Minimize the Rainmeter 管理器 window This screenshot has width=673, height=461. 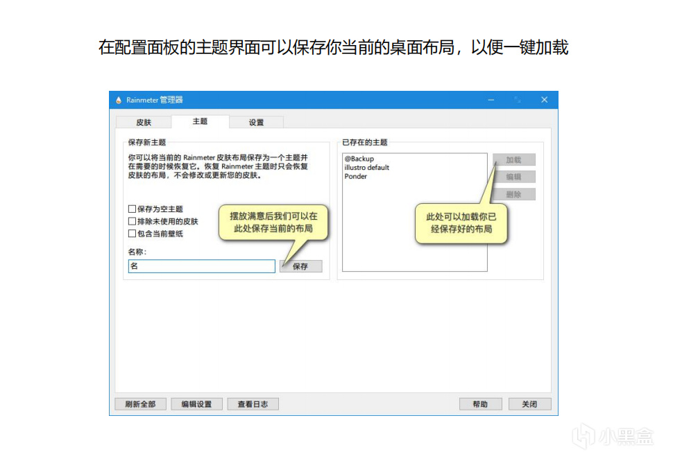[491, 100]
